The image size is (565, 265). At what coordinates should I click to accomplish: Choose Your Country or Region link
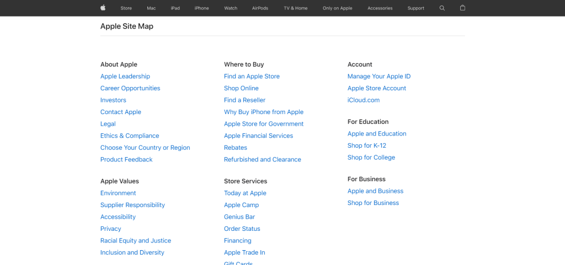145,148
